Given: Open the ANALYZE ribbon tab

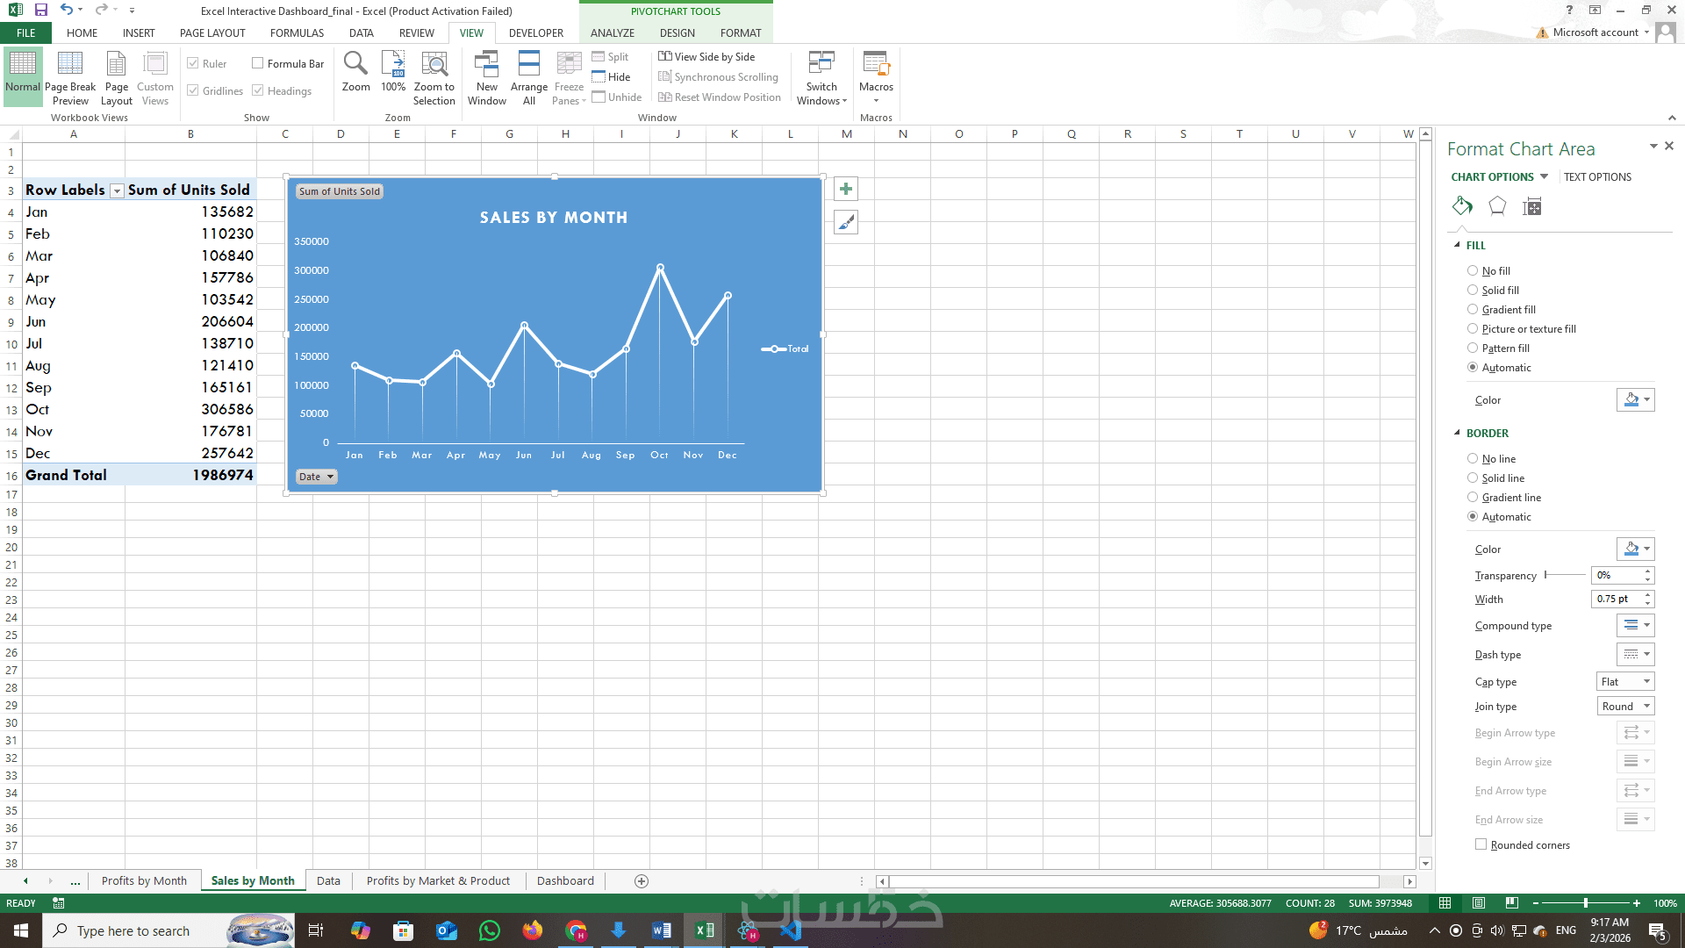Looking at the screenshot, I should click(x=612, y=32).
